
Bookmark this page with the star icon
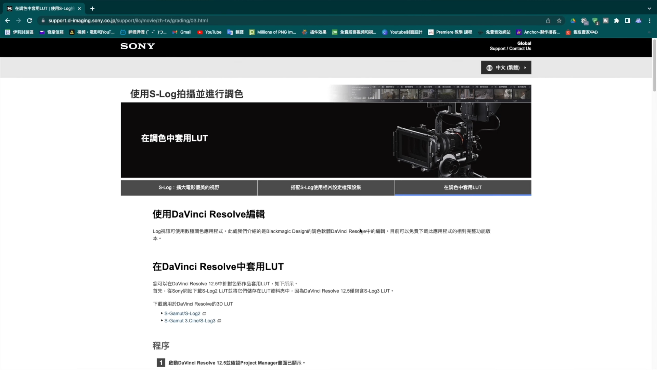click(x=559, y=21)
